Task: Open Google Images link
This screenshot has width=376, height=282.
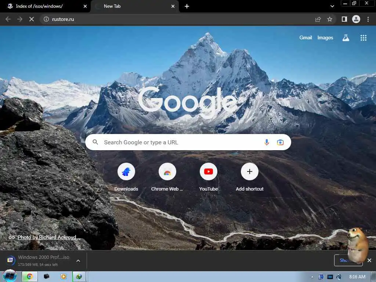Action: click(x=325, y=38)
